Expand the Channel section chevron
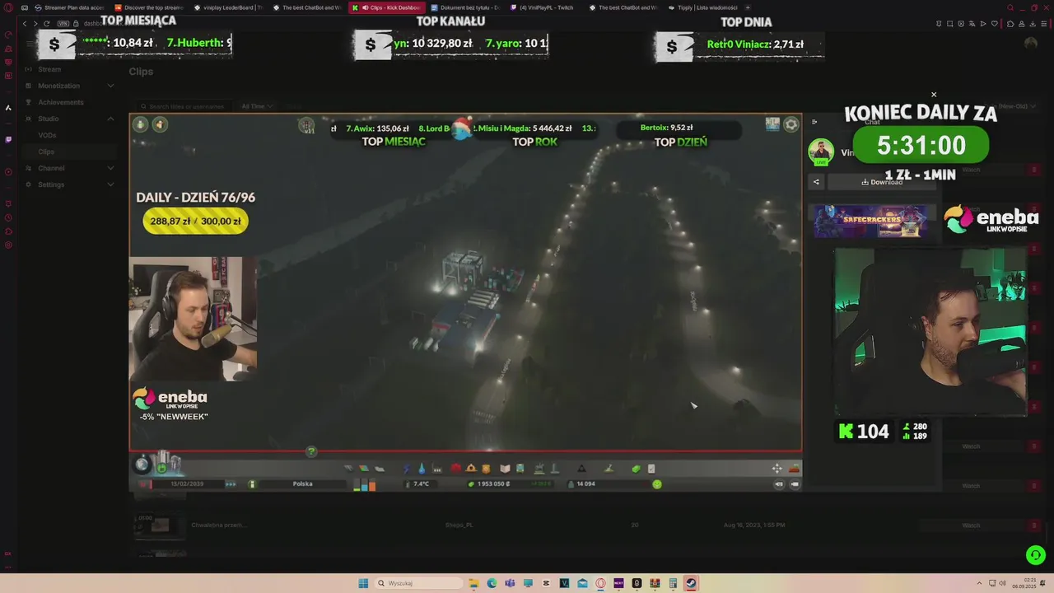 (x=111, y=168)
